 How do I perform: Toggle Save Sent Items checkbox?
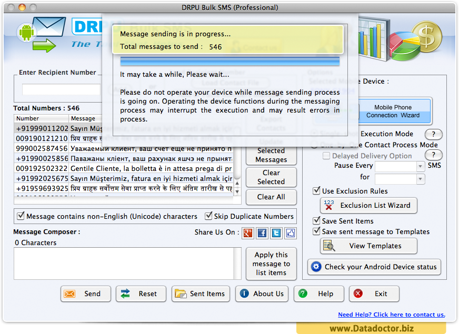316,220
